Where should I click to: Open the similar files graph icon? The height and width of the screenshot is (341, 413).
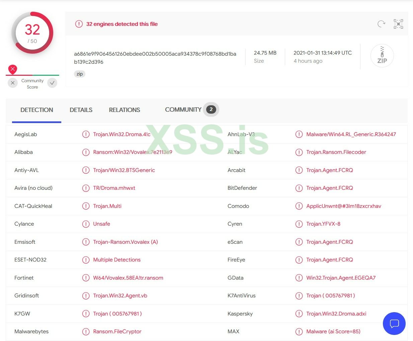[398, 24]
